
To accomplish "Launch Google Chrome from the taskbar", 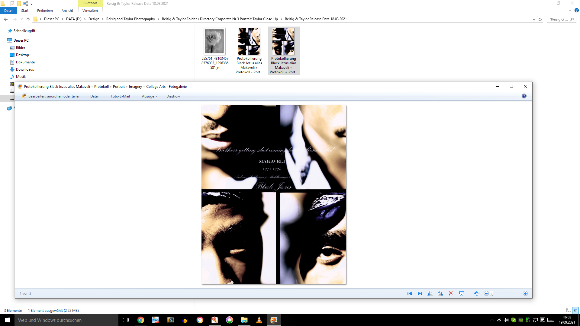I will coord(141,320).
